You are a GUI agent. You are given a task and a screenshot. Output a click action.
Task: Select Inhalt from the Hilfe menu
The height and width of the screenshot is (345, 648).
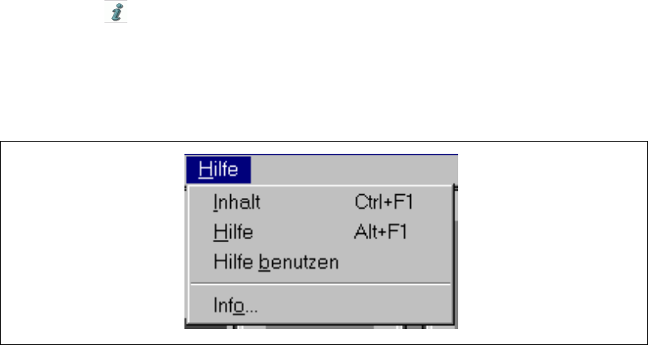coord(238,203)
